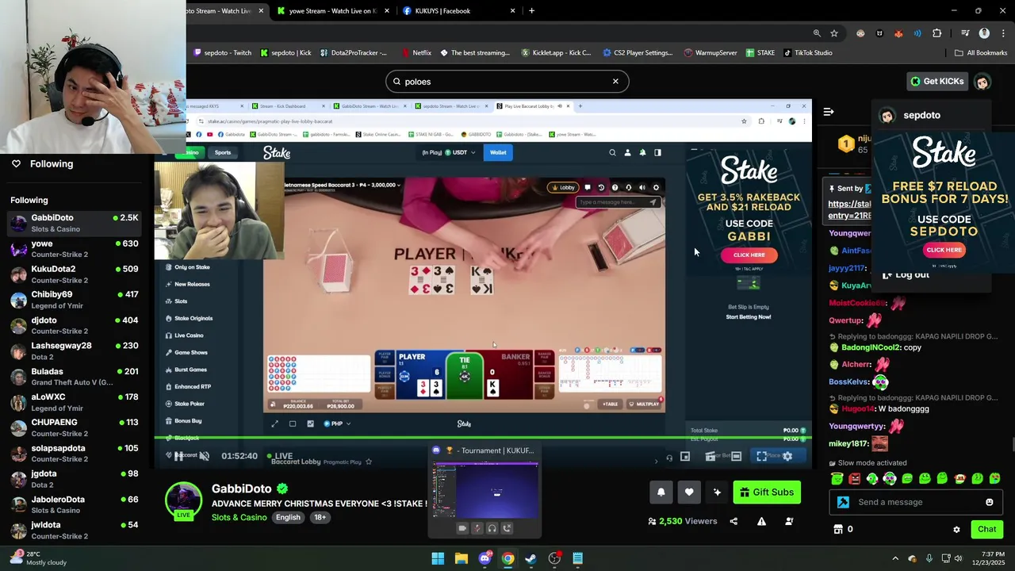Screen dimensions: 1015x571
Task: Pause the stream player
Action: (x=178, y=456)
